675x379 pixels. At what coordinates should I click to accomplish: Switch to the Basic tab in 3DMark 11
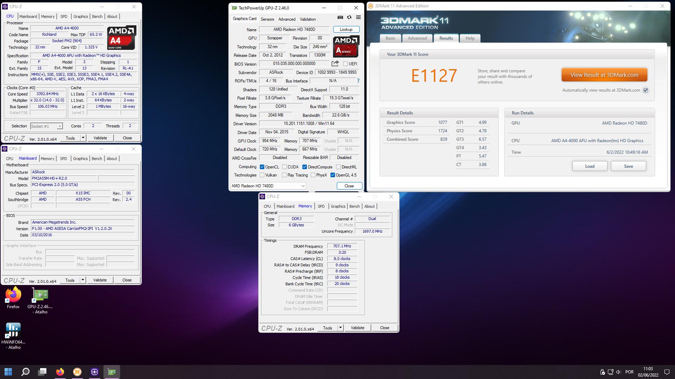coord(390,38)
